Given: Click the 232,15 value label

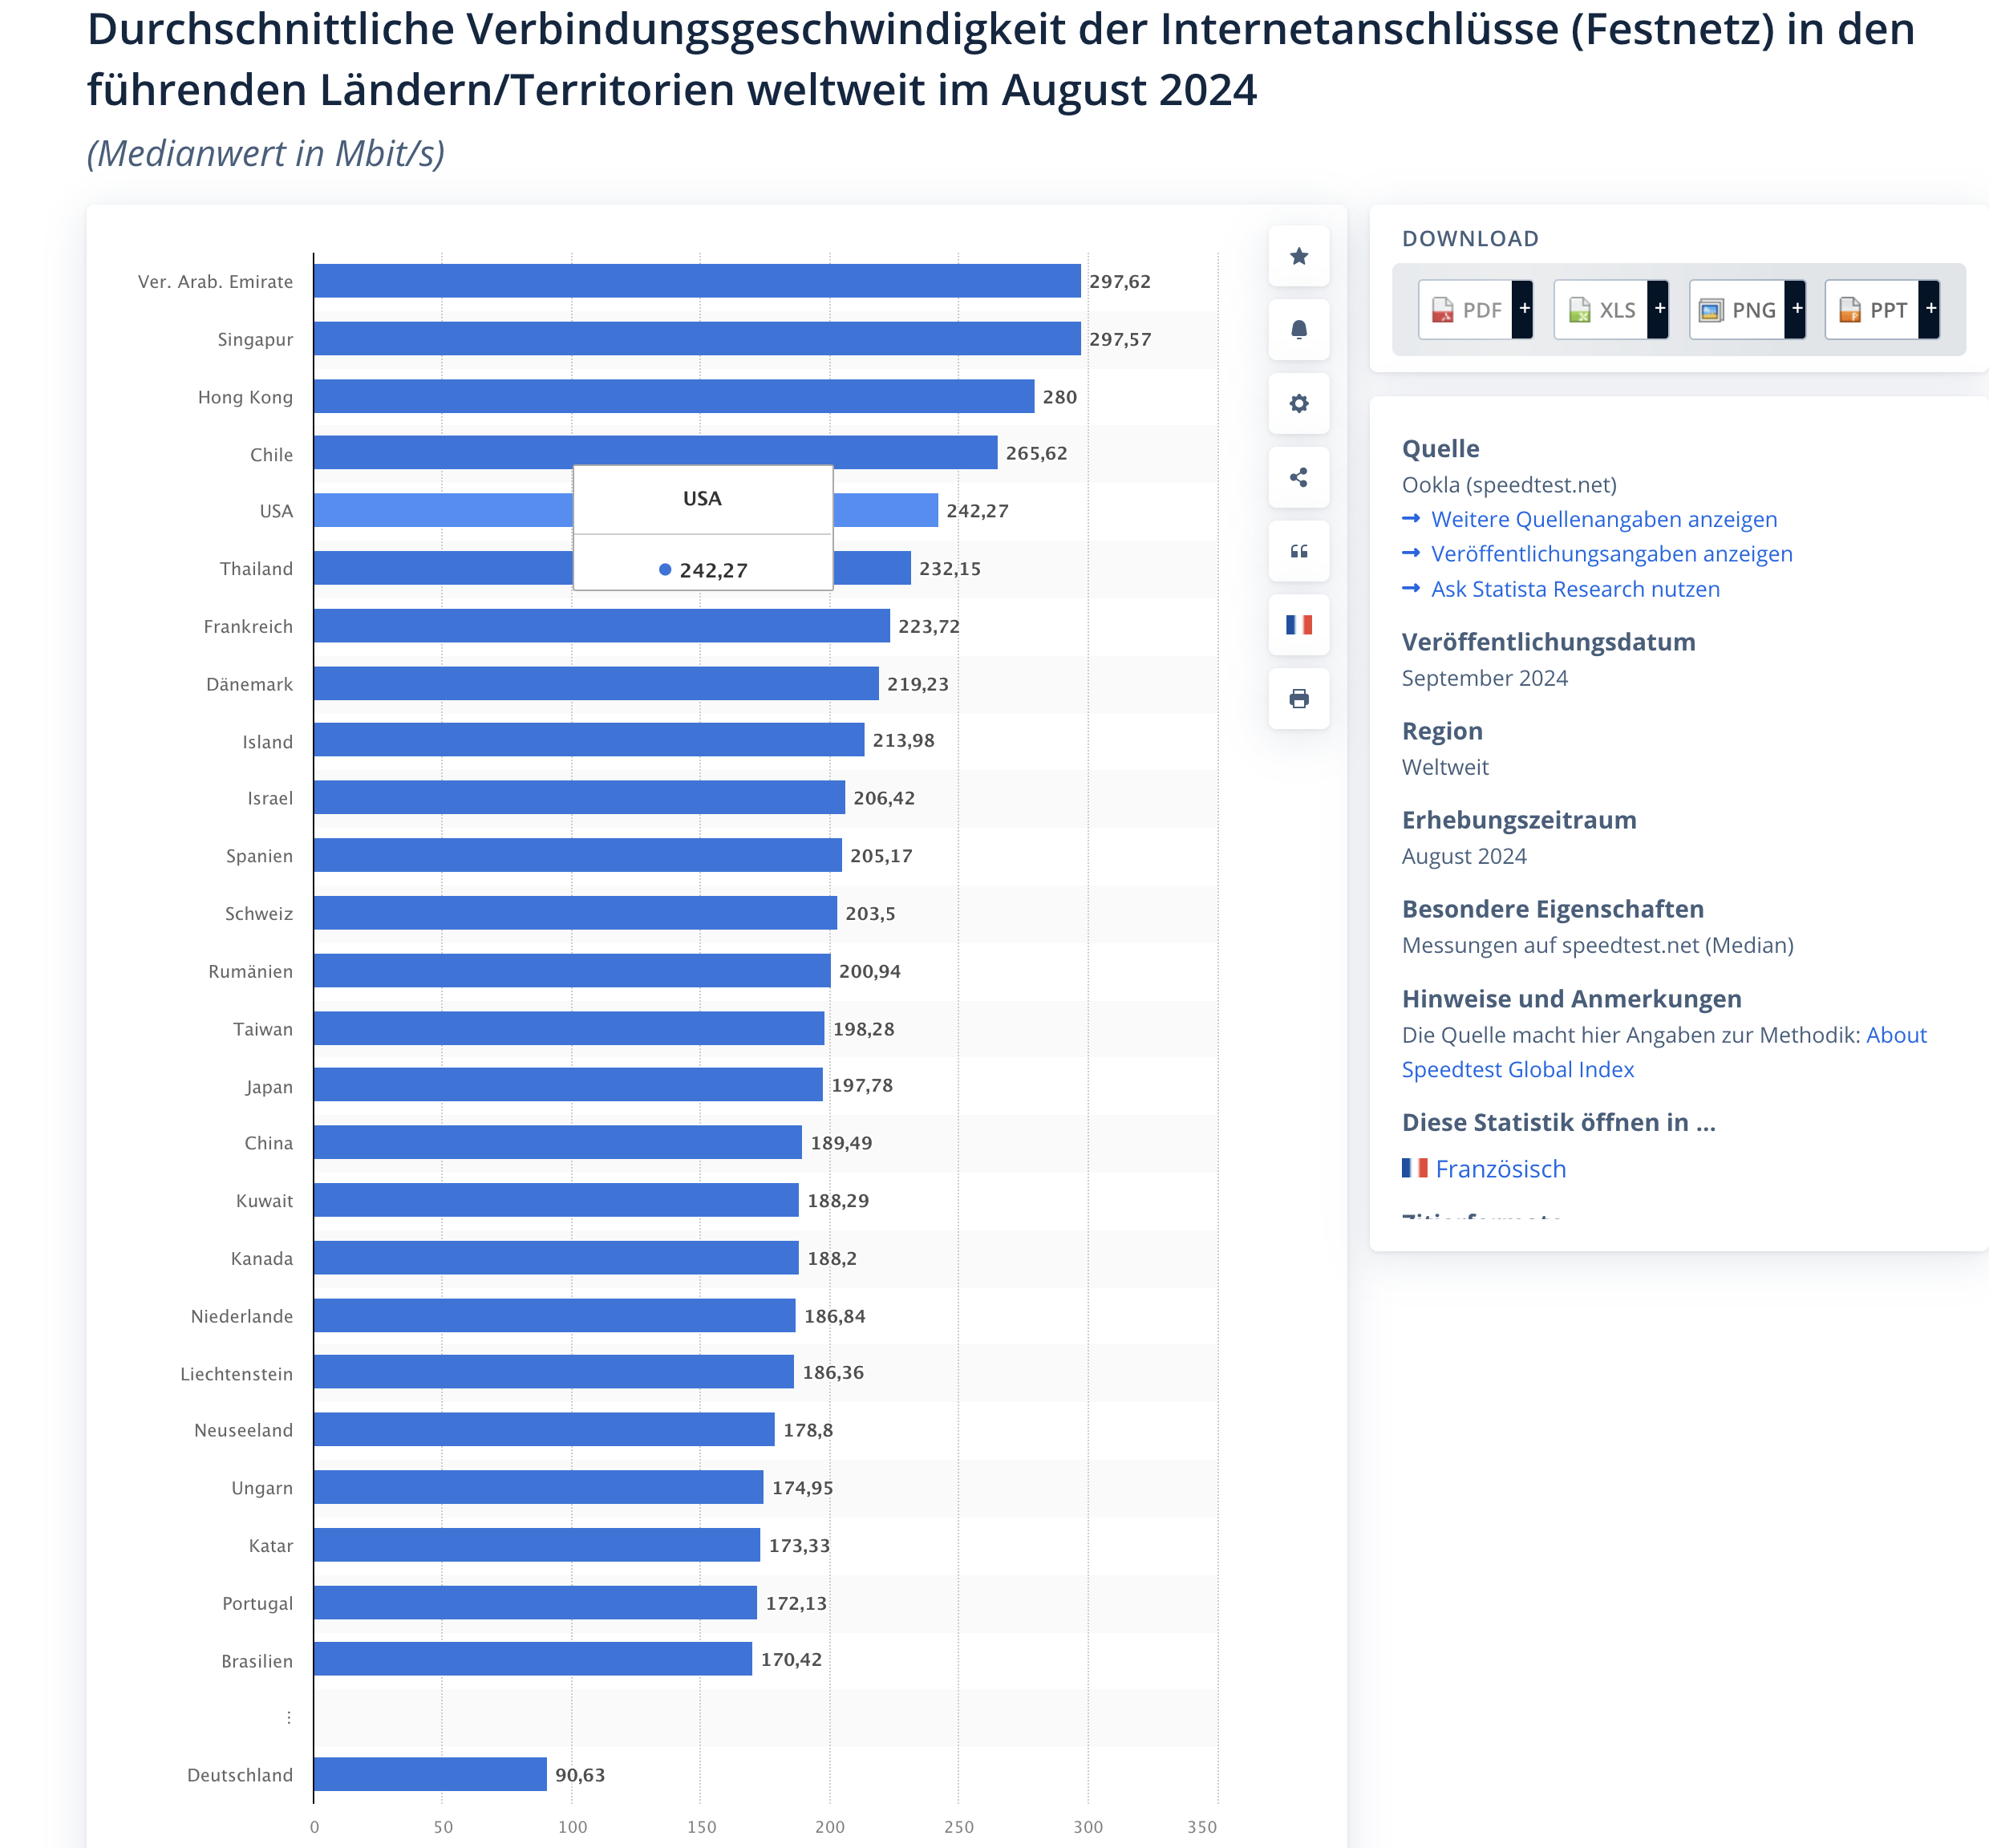Looking at the screenshot, I should pyautogui.click(x=950, y=569).
